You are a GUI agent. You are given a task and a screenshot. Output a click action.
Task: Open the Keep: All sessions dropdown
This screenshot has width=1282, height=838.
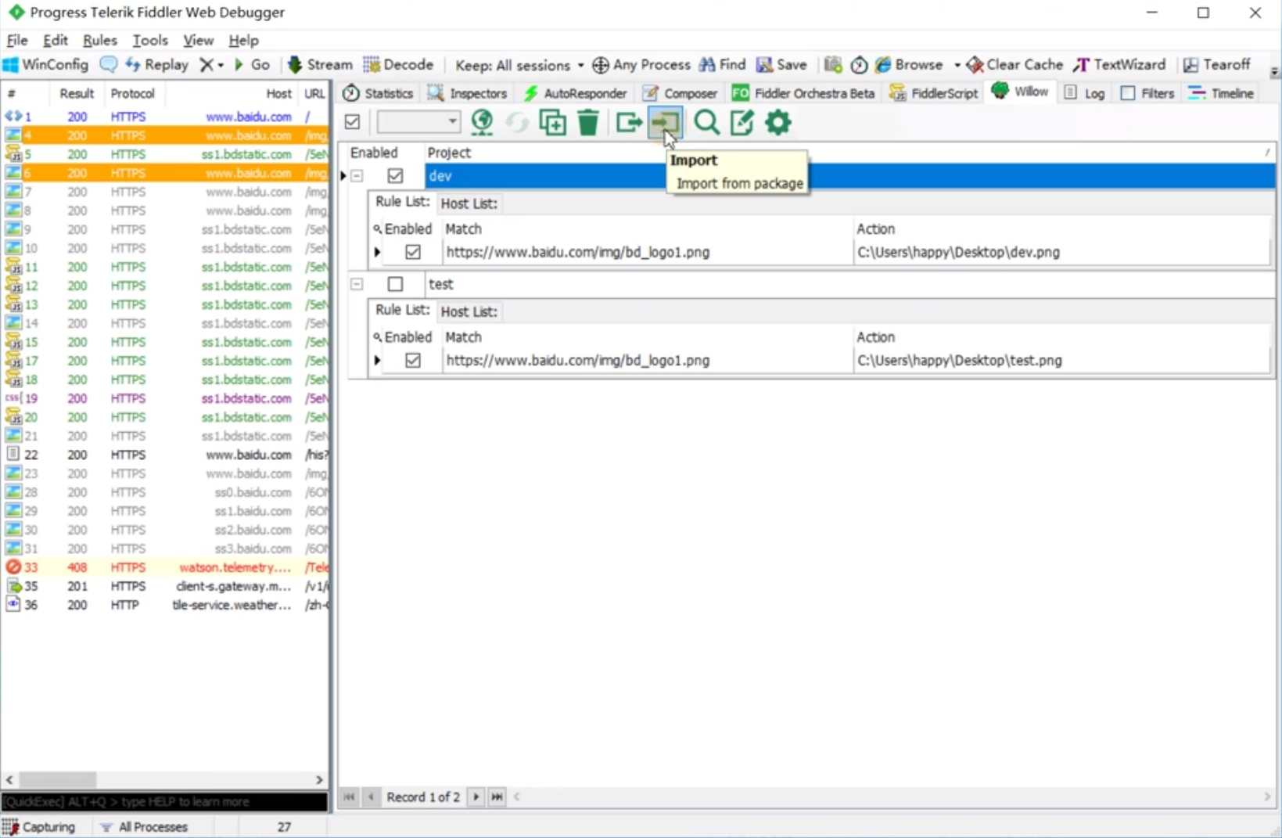point(519,65)
